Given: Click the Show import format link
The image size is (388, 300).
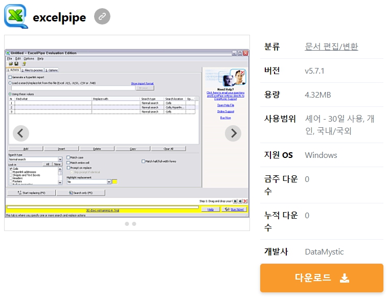Looking at the screenshot, I should (142, 84).
